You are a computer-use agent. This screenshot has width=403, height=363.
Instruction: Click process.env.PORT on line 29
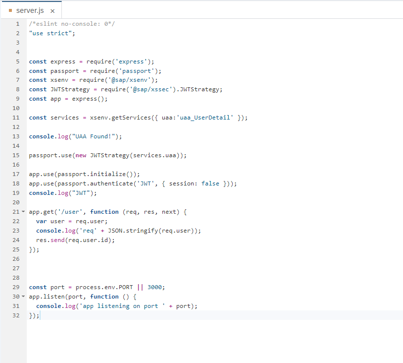pyautogui.click(x=104, y=287)
